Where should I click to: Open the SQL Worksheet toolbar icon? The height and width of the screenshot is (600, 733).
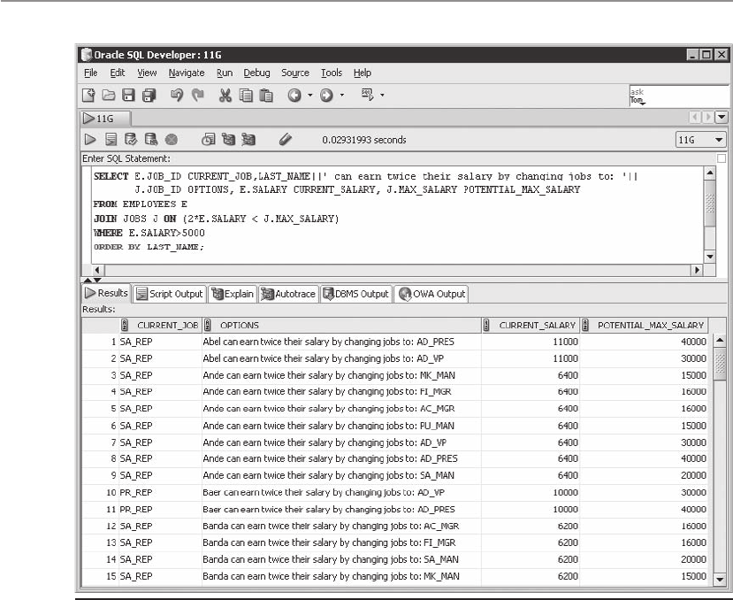click(368, 95)
